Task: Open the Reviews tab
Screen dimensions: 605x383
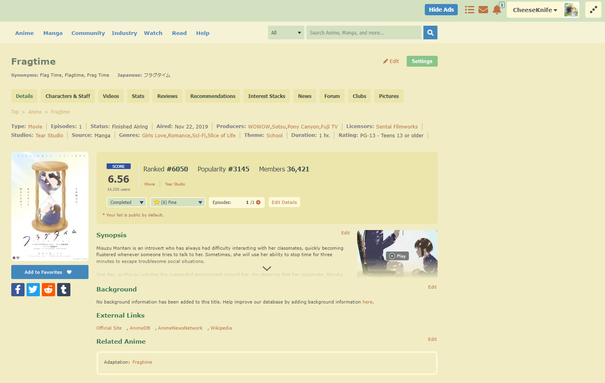Action: [167, 96]
